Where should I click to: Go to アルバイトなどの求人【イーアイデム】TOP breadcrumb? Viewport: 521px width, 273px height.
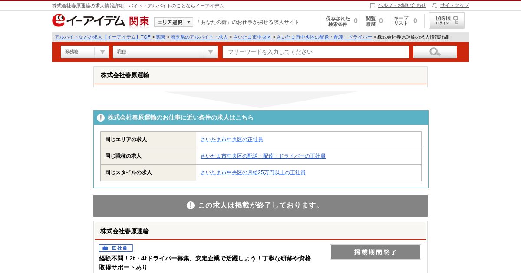[102, 37]
